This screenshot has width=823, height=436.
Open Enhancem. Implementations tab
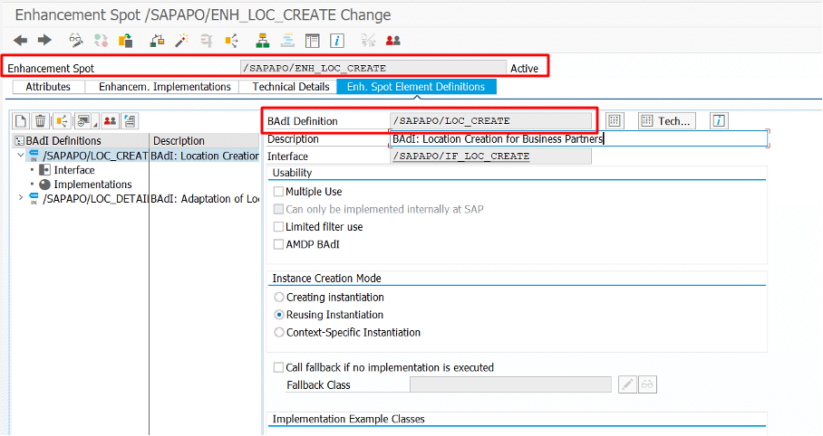coord(164,87)
